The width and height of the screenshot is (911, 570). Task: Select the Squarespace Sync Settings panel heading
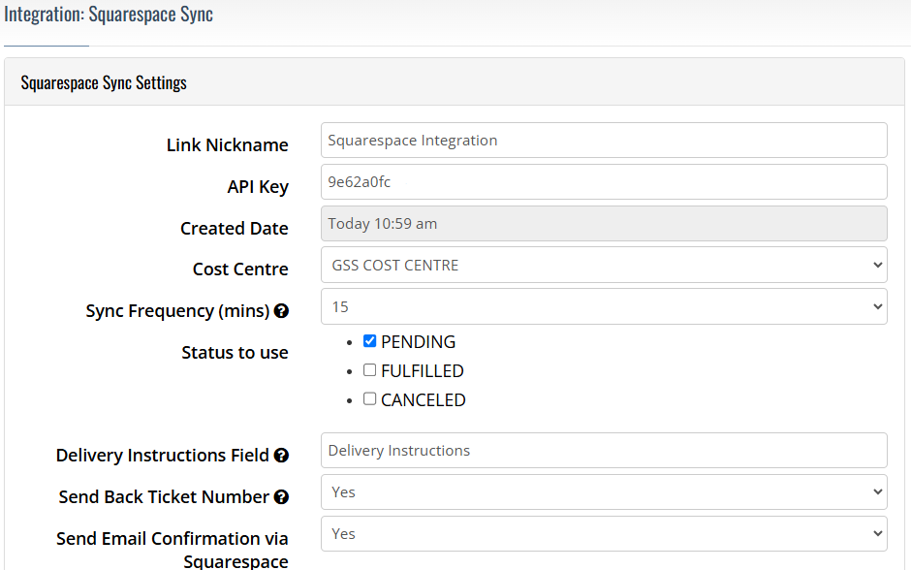[x=104, y=82]
